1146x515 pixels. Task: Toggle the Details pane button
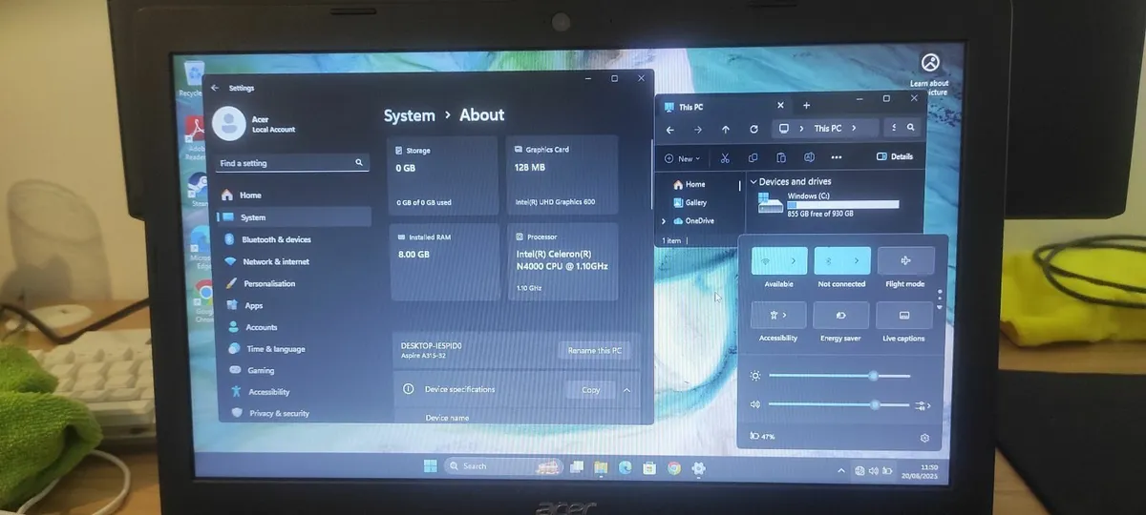(895, 157)
